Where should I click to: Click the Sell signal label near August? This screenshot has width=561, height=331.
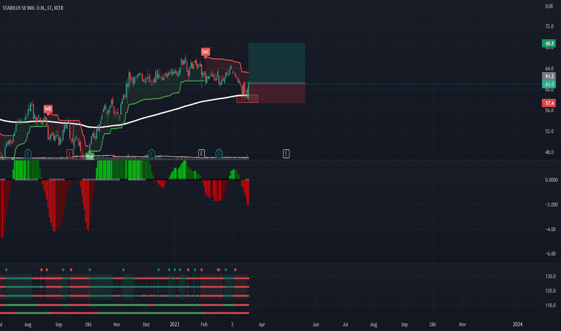click(x=48, y=108)
